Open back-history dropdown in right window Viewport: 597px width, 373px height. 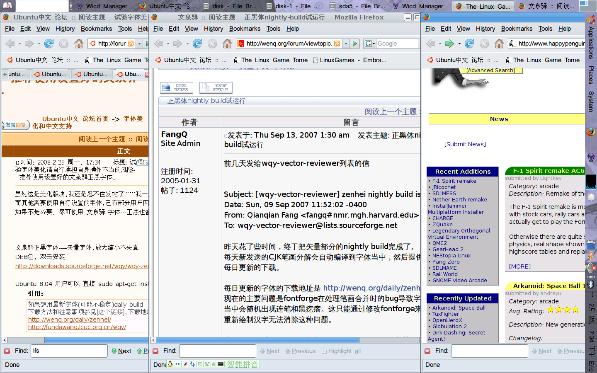440,44
